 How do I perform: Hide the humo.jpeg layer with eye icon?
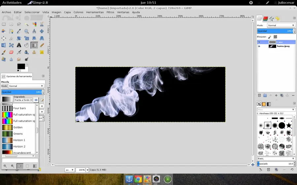(259, 46)
